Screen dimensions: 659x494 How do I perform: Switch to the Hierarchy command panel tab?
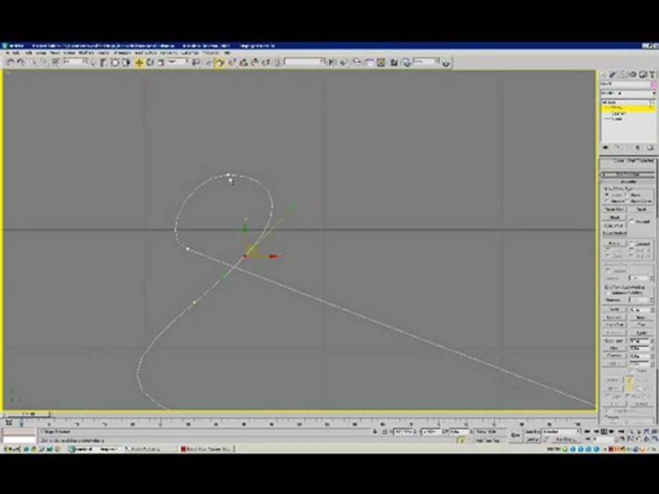pyautogui.click(x=623, y=74)
